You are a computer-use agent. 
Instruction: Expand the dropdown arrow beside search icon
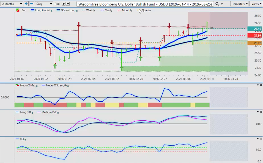[222, 4]
